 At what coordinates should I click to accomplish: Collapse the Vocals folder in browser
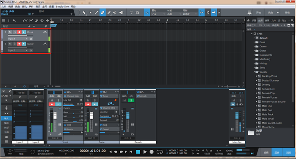[254, 72]
